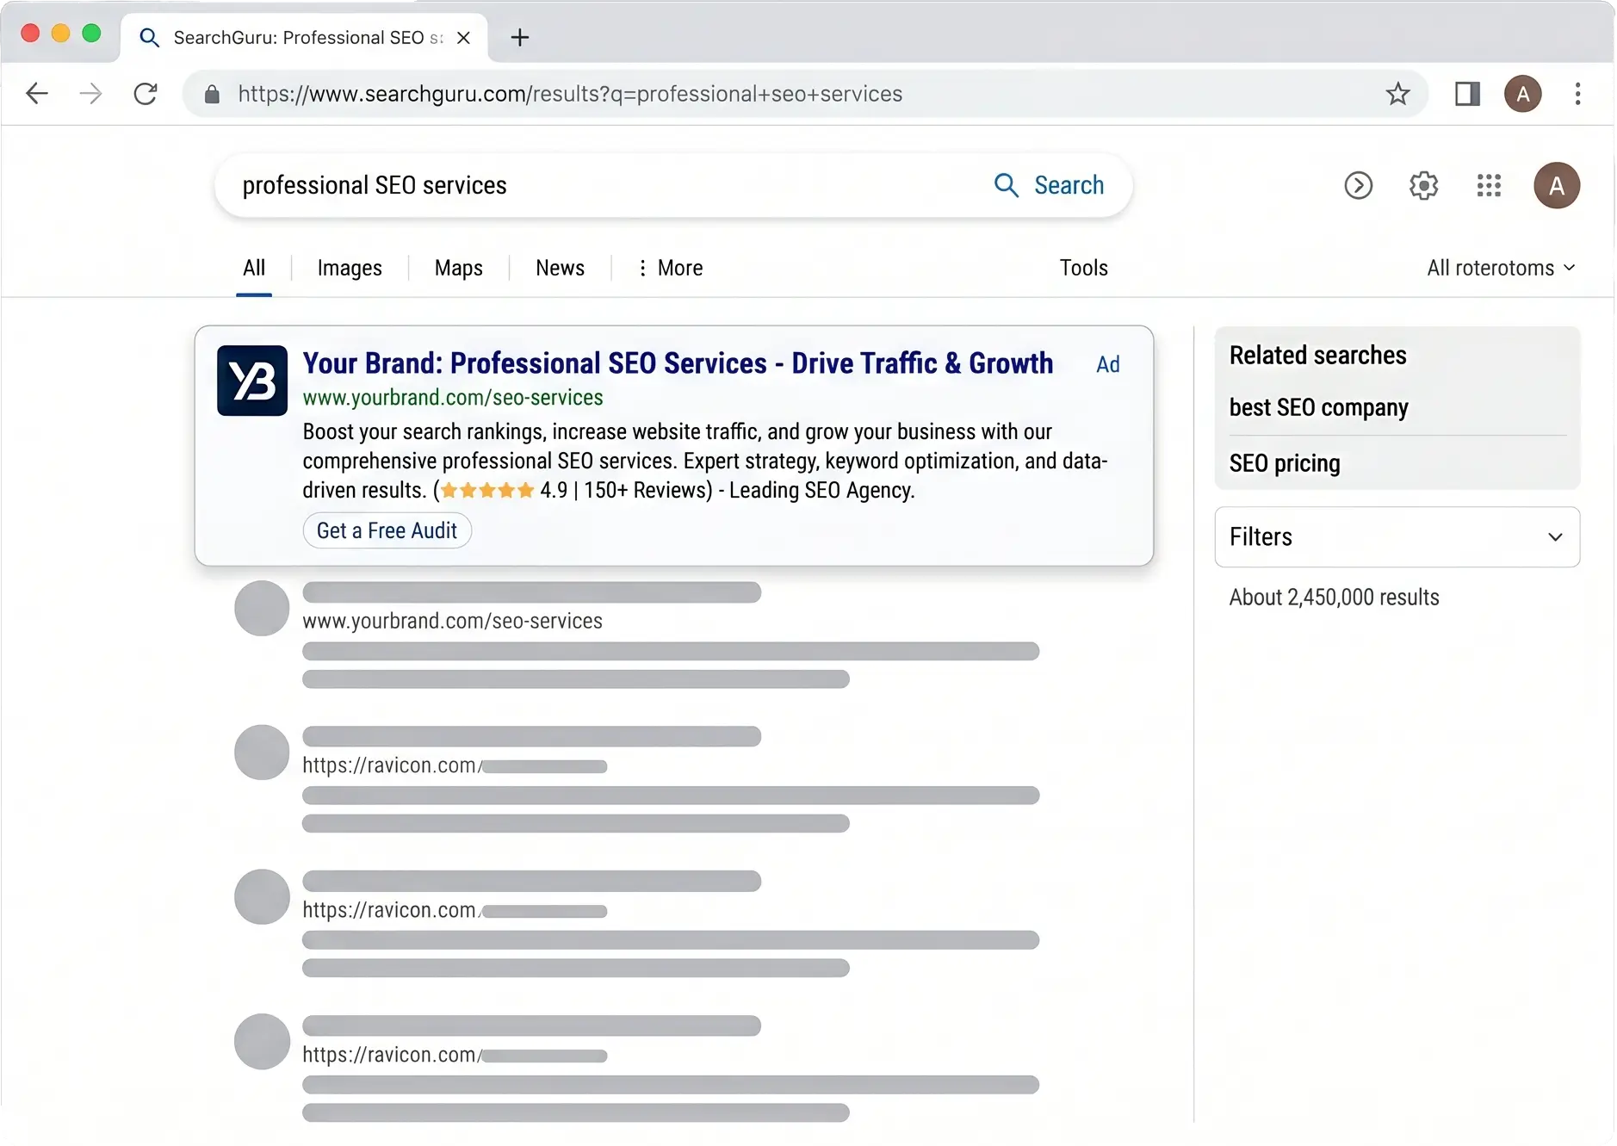Open search settings gear icon

tap(1423, 185)
